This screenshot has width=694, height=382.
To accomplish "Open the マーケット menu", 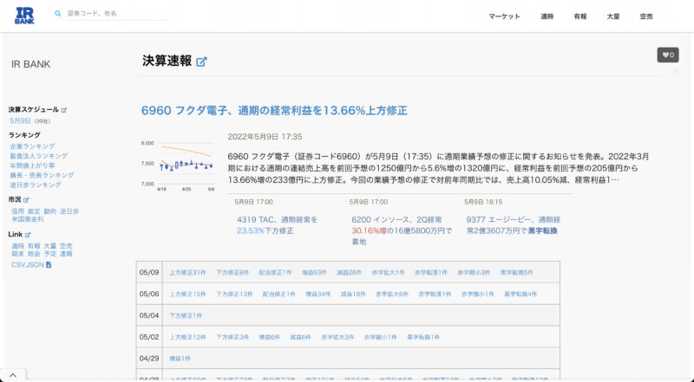I will click(504, 16).
